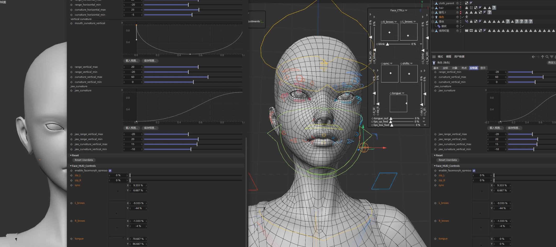Click Reset Userdata in the right Attribute Manager
556x247 pixels.
coord(448,160)
